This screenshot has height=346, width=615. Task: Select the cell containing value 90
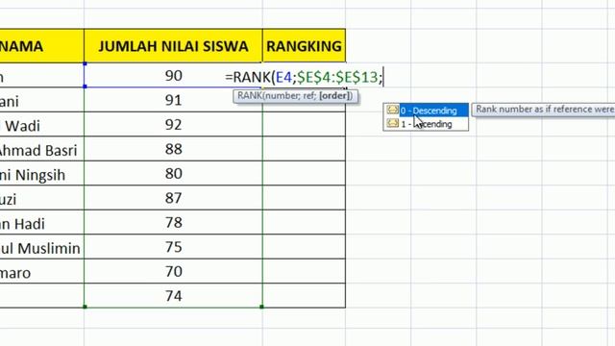(173, 75)
